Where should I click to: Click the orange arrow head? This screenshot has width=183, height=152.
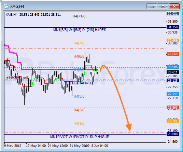[x=129, y=127]
